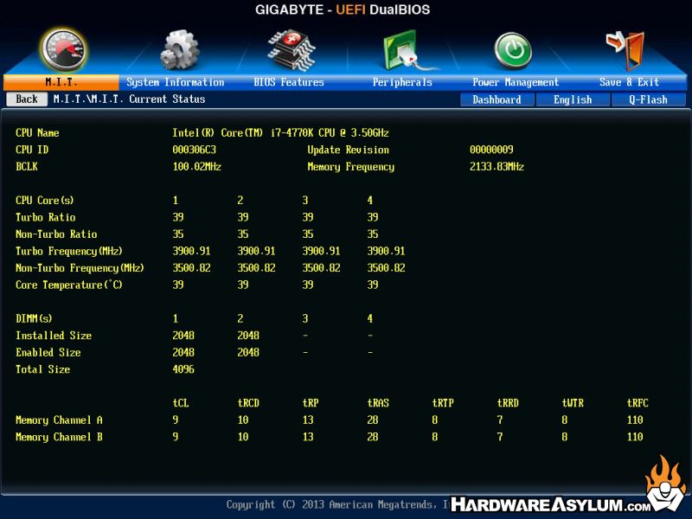Viewport: 692px width, 519px height.
Task: Click the Turbo Ratio label
Action: 46,217
